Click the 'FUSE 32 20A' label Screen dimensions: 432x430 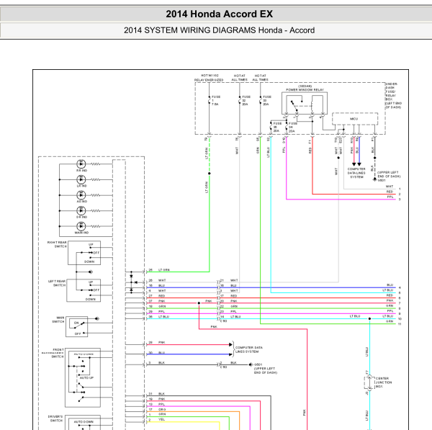pos(246,101)
